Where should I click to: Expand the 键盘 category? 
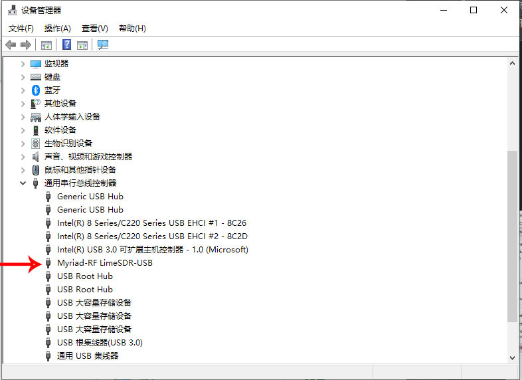(x=23, y=77)
